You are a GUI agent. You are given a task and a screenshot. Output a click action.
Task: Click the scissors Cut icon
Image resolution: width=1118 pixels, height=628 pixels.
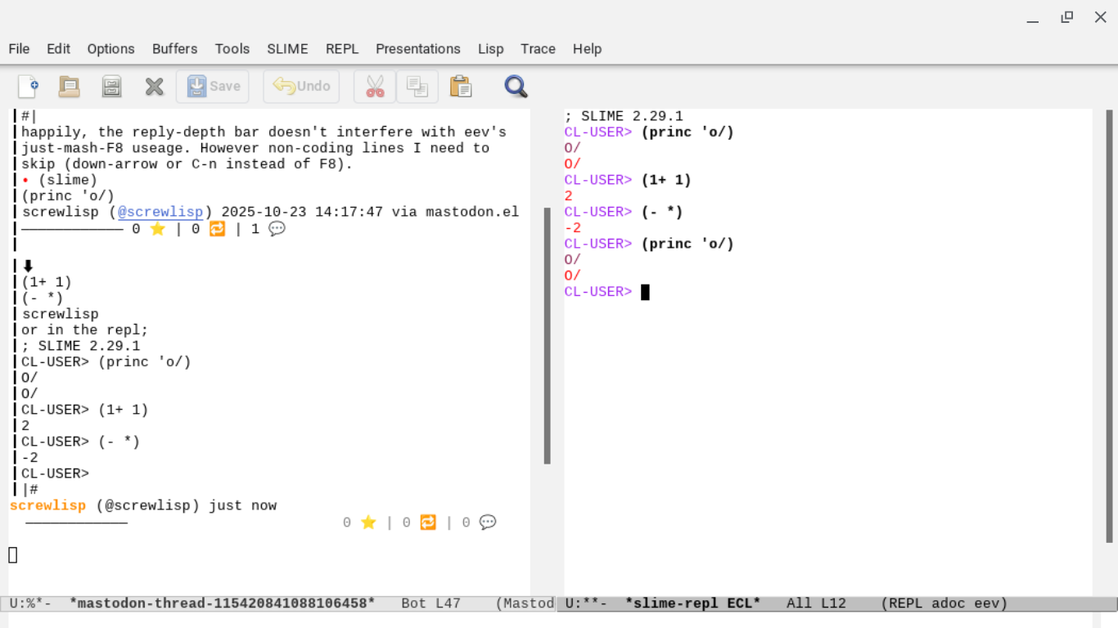click(x=375, y=87)
